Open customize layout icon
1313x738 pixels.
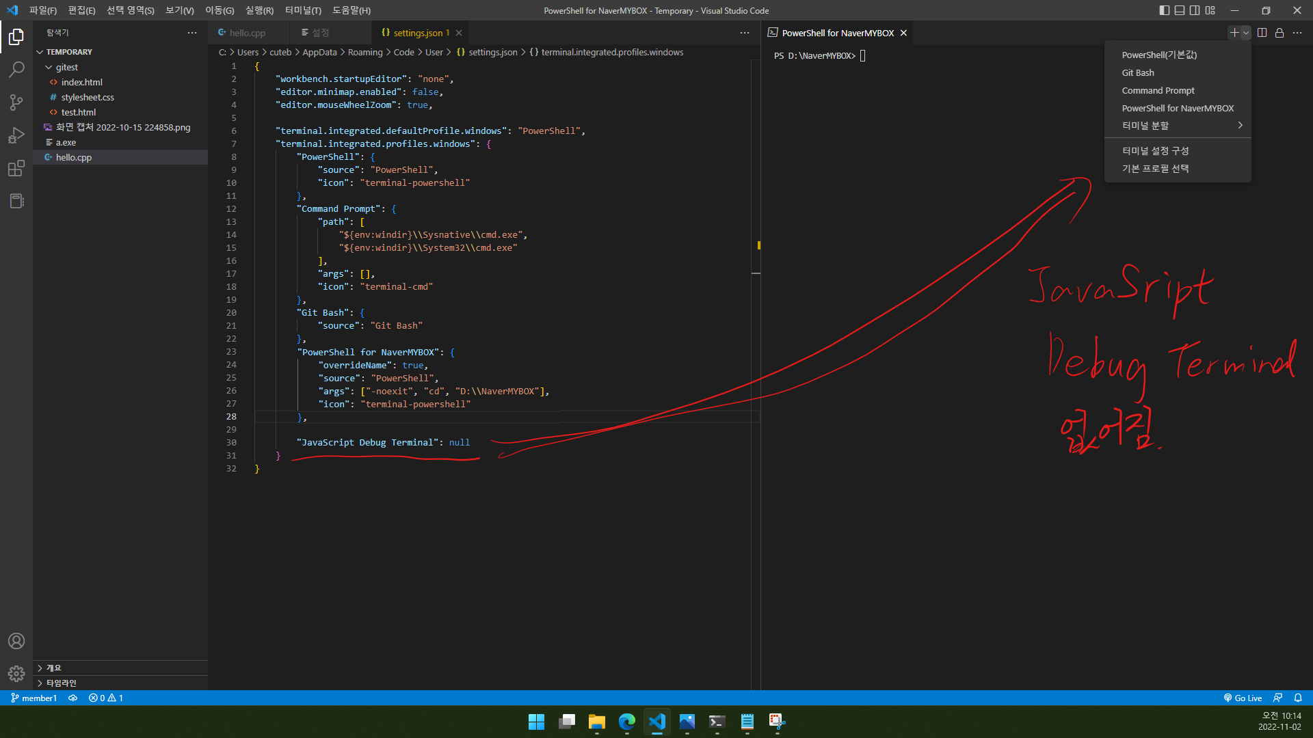(1210, 10)
